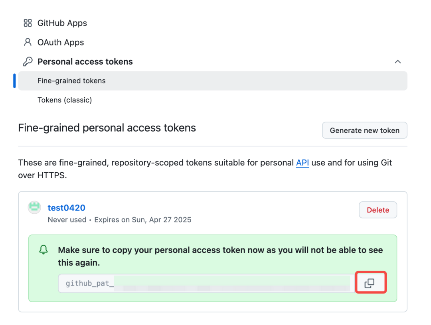Switch to Tokens (classic)
The width and height of the screenshot is (431, 325).
[x=65, y=100]
